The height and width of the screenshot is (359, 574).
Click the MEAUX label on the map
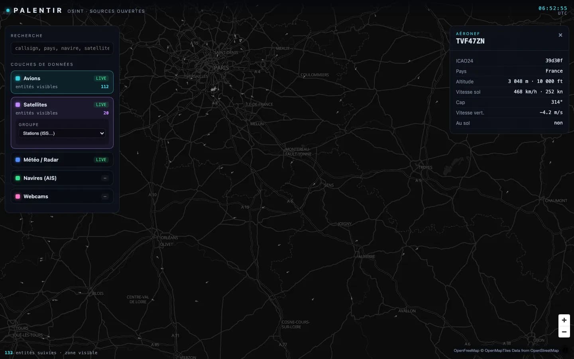click(x=283, y=49)
